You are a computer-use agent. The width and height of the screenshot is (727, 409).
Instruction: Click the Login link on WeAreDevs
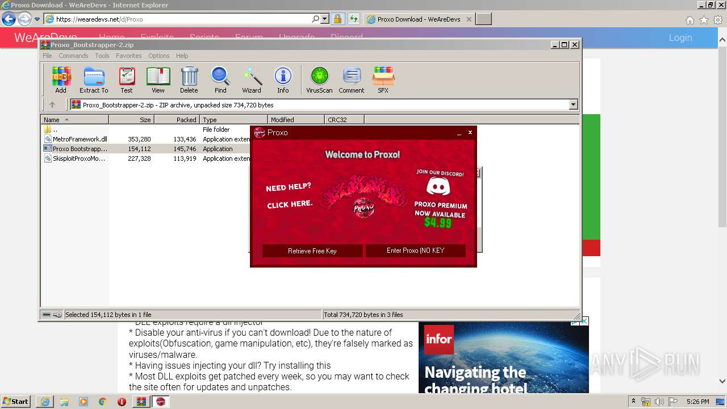pyautogui.click(x=680, y=37)
